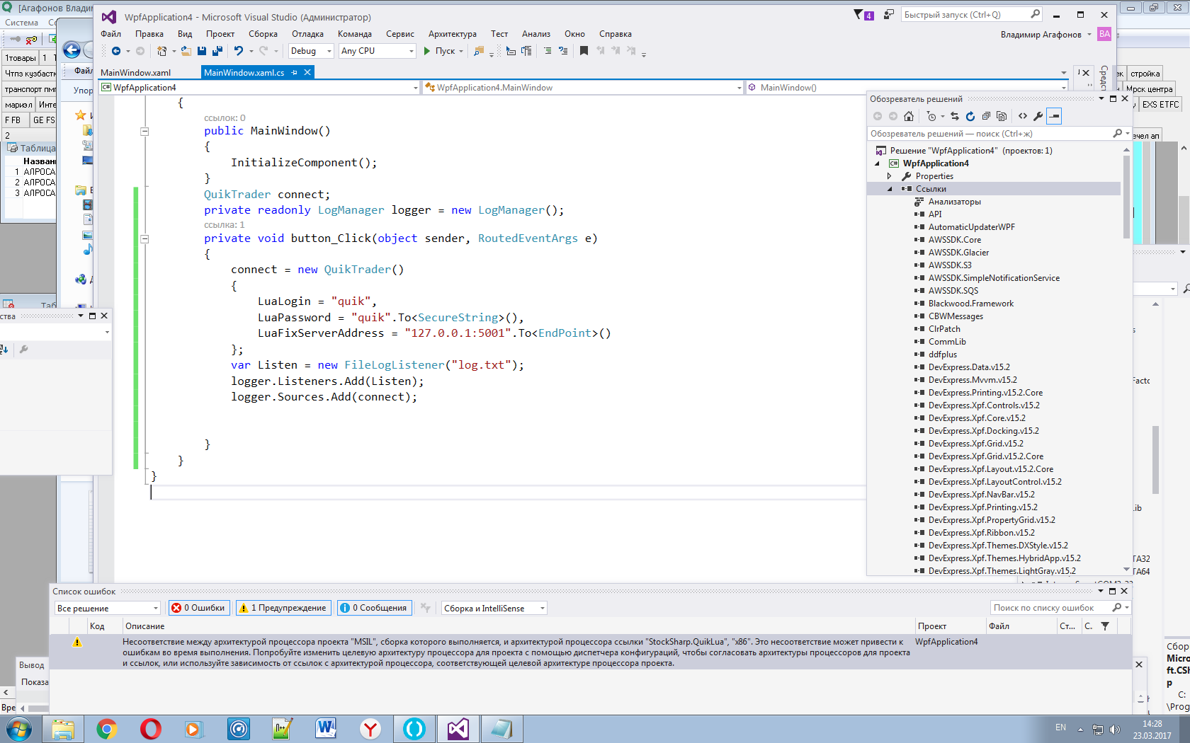The height and width of the screenshot is (743, 1190).
Task: Refresh the Solution Explorer tree
Action: tap(970, 116)
